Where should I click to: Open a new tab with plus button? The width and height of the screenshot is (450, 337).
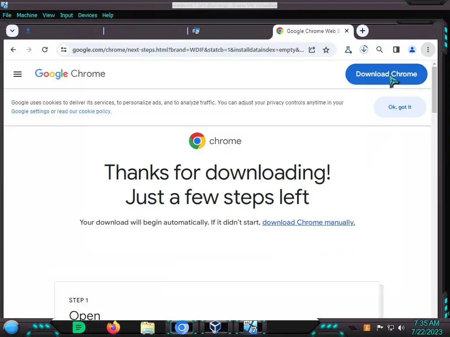click(x=363, y=31)
